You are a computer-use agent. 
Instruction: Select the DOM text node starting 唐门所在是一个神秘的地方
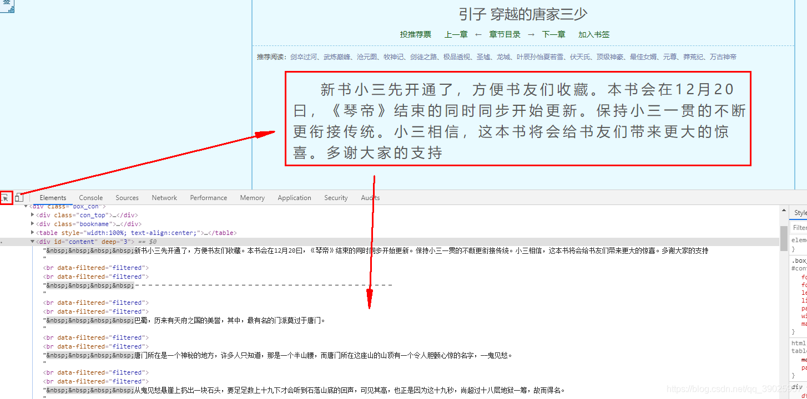click(279, 355)
